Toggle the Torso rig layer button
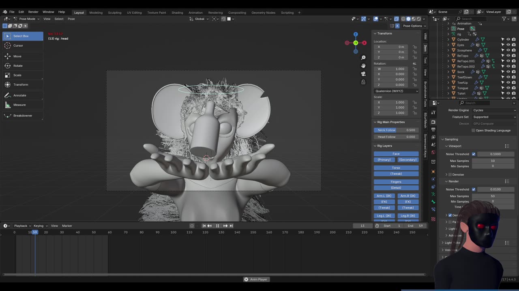 pyautogui.click(x=396, y=168)
